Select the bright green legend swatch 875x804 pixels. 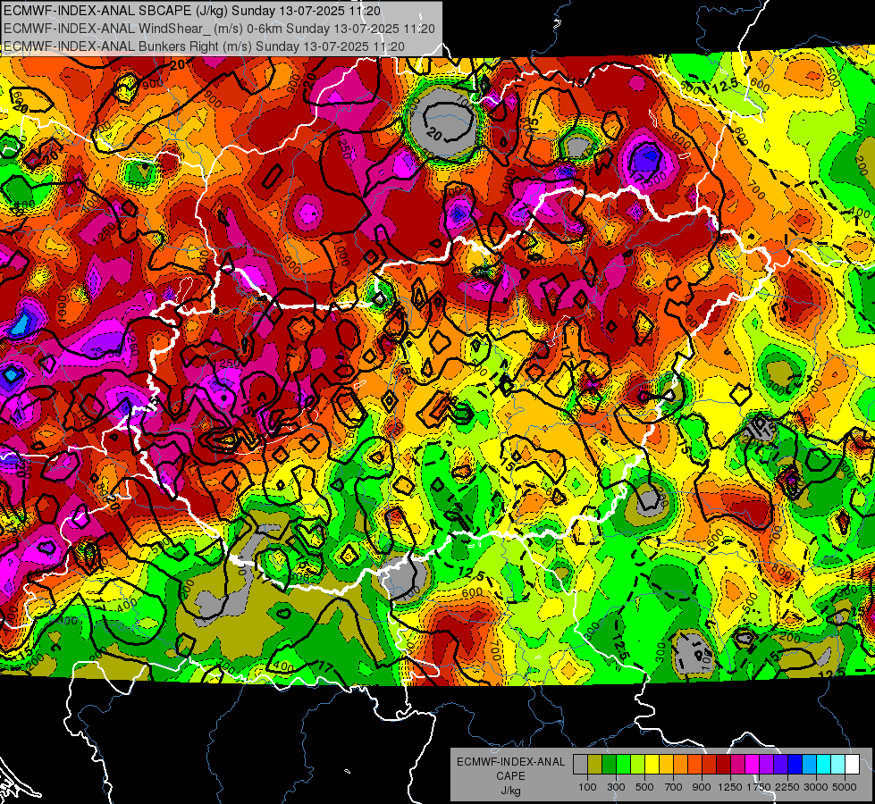tap(623, 765)
